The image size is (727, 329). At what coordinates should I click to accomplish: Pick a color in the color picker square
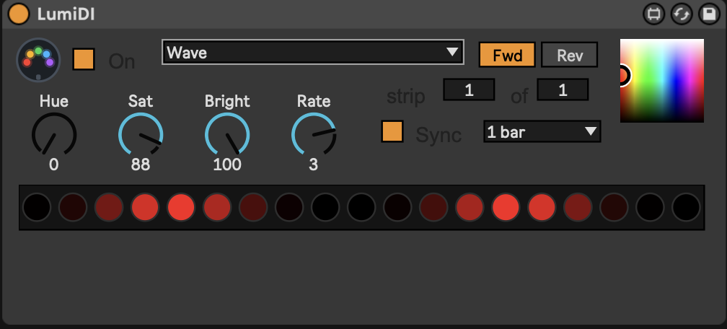(x=662, y=81)
